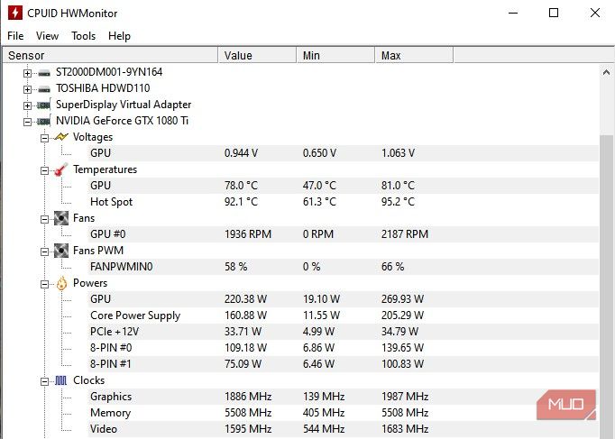615x439 pixels.
Task: Open the File menu
Action: [15, 36]
